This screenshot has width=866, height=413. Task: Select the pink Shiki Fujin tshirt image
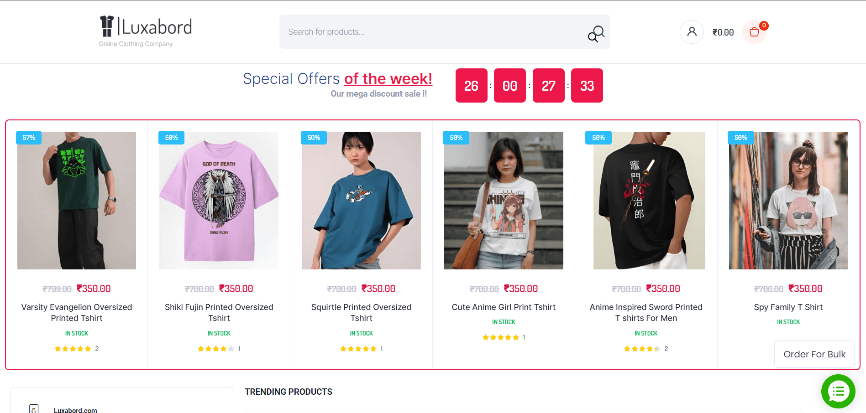point(219,201)
